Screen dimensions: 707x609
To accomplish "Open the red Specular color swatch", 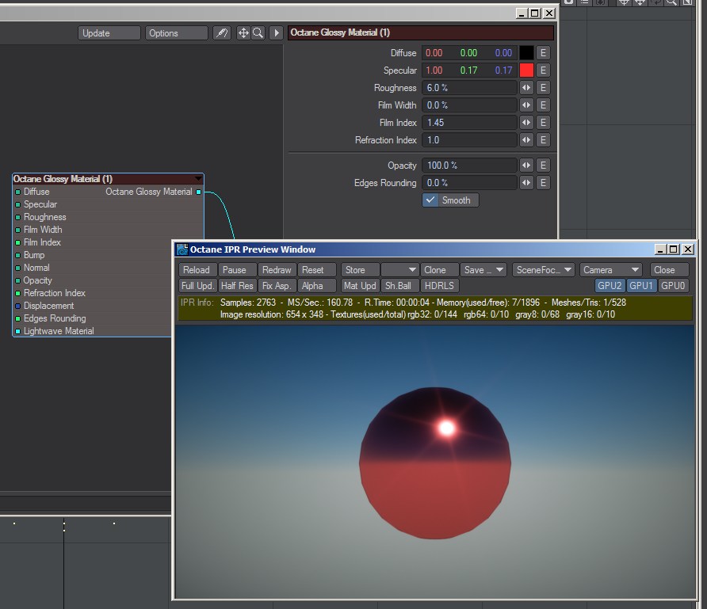I will coord(526,70).
